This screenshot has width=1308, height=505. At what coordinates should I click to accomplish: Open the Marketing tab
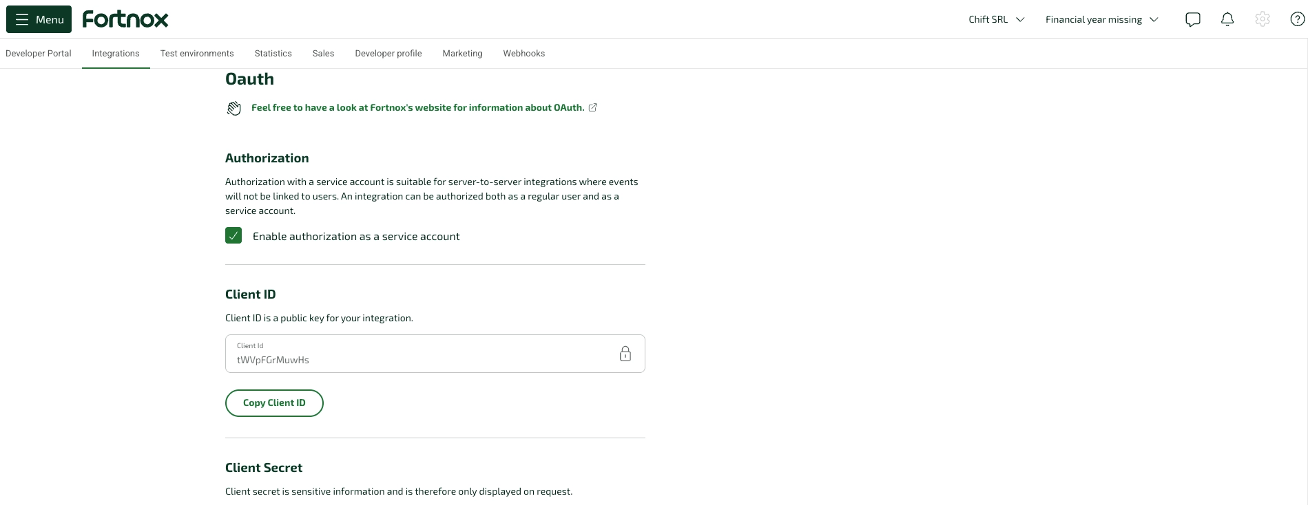tap(462, 53)
